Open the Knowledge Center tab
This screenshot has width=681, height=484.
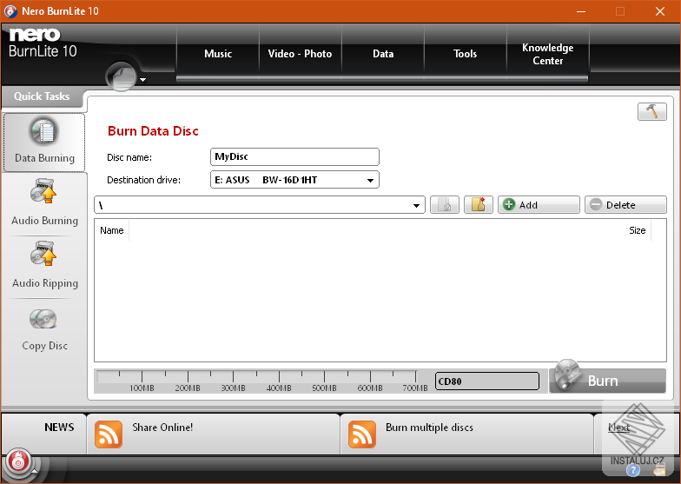(547, 54)
